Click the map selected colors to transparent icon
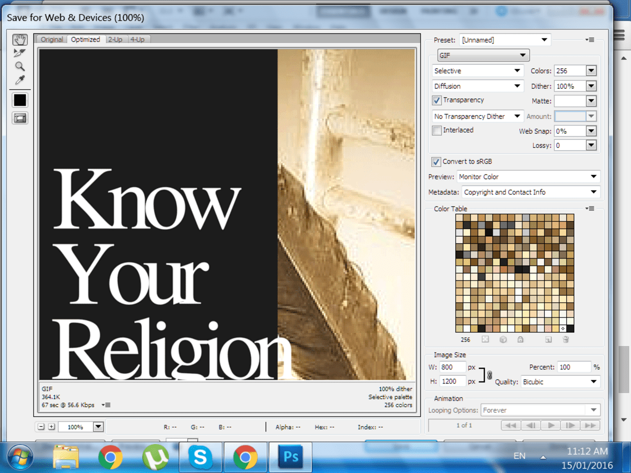This screenshot has width=631, height=473. pyautogui.click(x=485, y=340)
